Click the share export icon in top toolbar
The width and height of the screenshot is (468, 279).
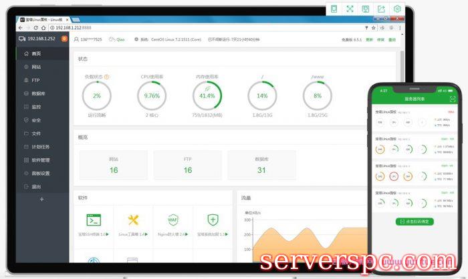coord(381,9)
